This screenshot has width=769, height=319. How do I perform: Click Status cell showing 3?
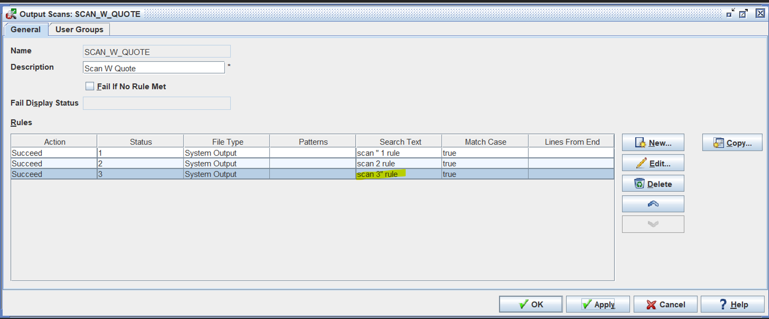point(140,174)
